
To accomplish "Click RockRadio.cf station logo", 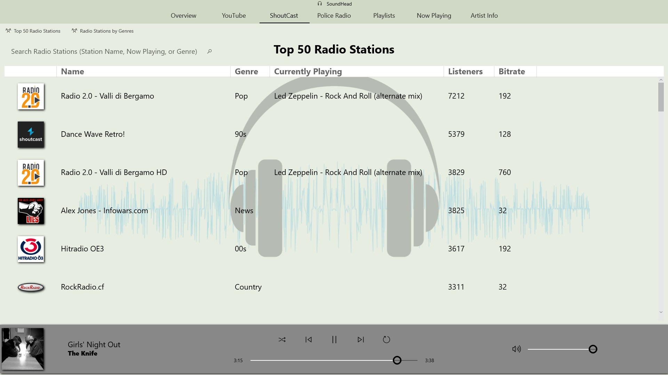I will [x=31, y=287].
